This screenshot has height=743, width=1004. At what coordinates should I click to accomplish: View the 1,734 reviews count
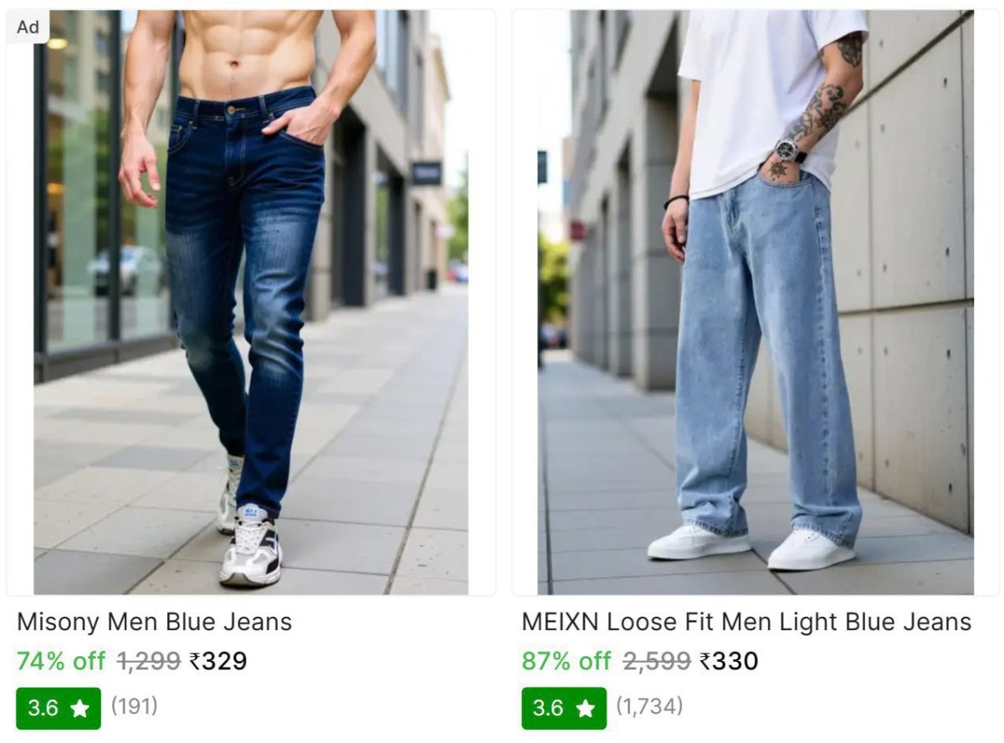[x=649, y=706]
